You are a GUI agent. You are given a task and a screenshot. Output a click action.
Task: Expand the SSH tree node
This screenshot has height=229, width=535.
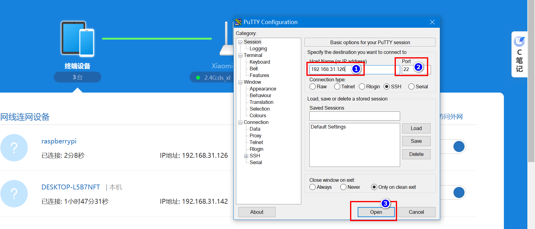(246, 156)
